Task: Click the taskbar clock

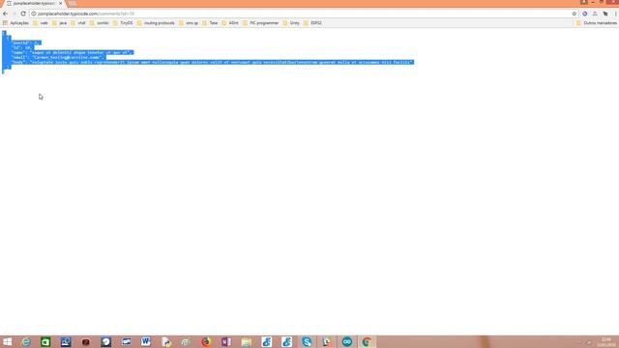Action: pos(606,342)
